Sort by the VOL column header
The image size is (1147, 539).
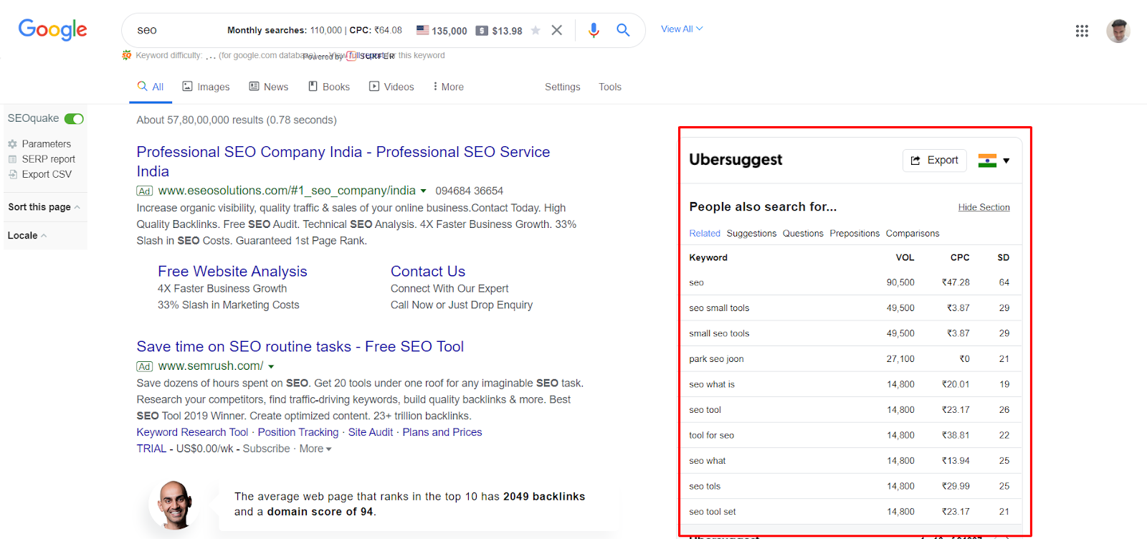tap(905, 258)
